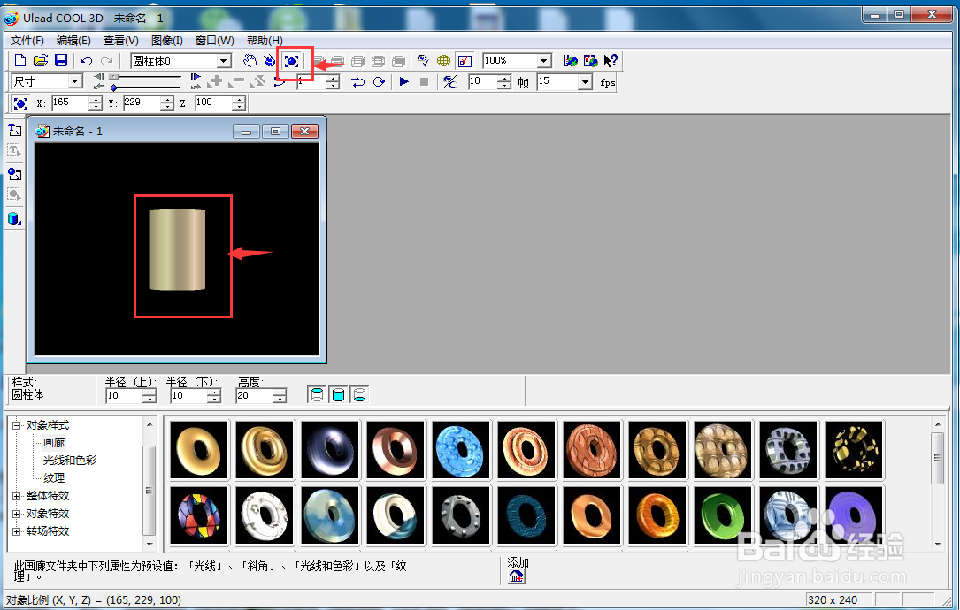Image resolution: width=960 pixels, height=610 pixels.
Task: Apply the stained-glass torus gallery preset
Action: point(199,515)
